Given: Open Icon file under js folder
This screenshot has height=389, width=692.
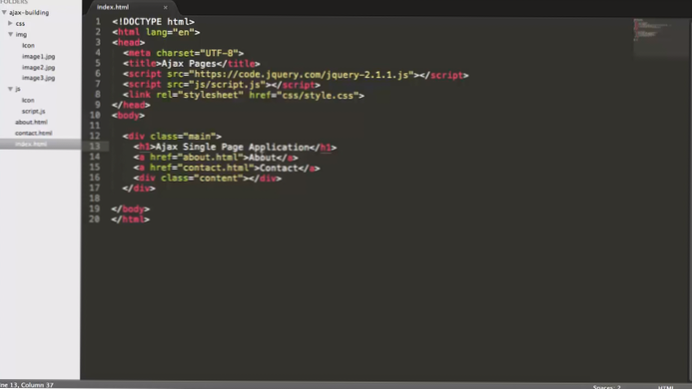Looking at the screenshot, I should click(28, 100).
